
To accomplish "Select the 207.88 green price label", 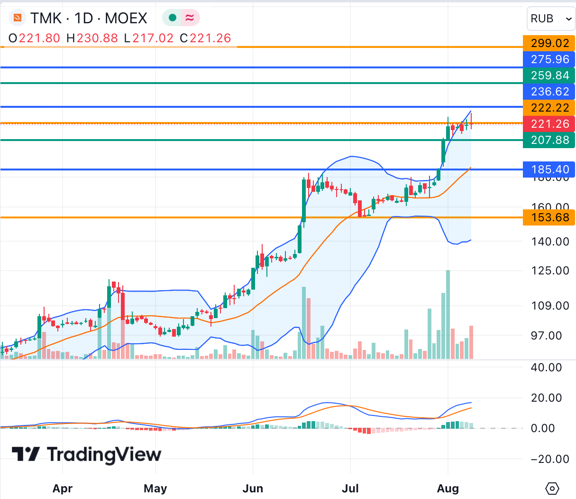I will pos(549,140).
